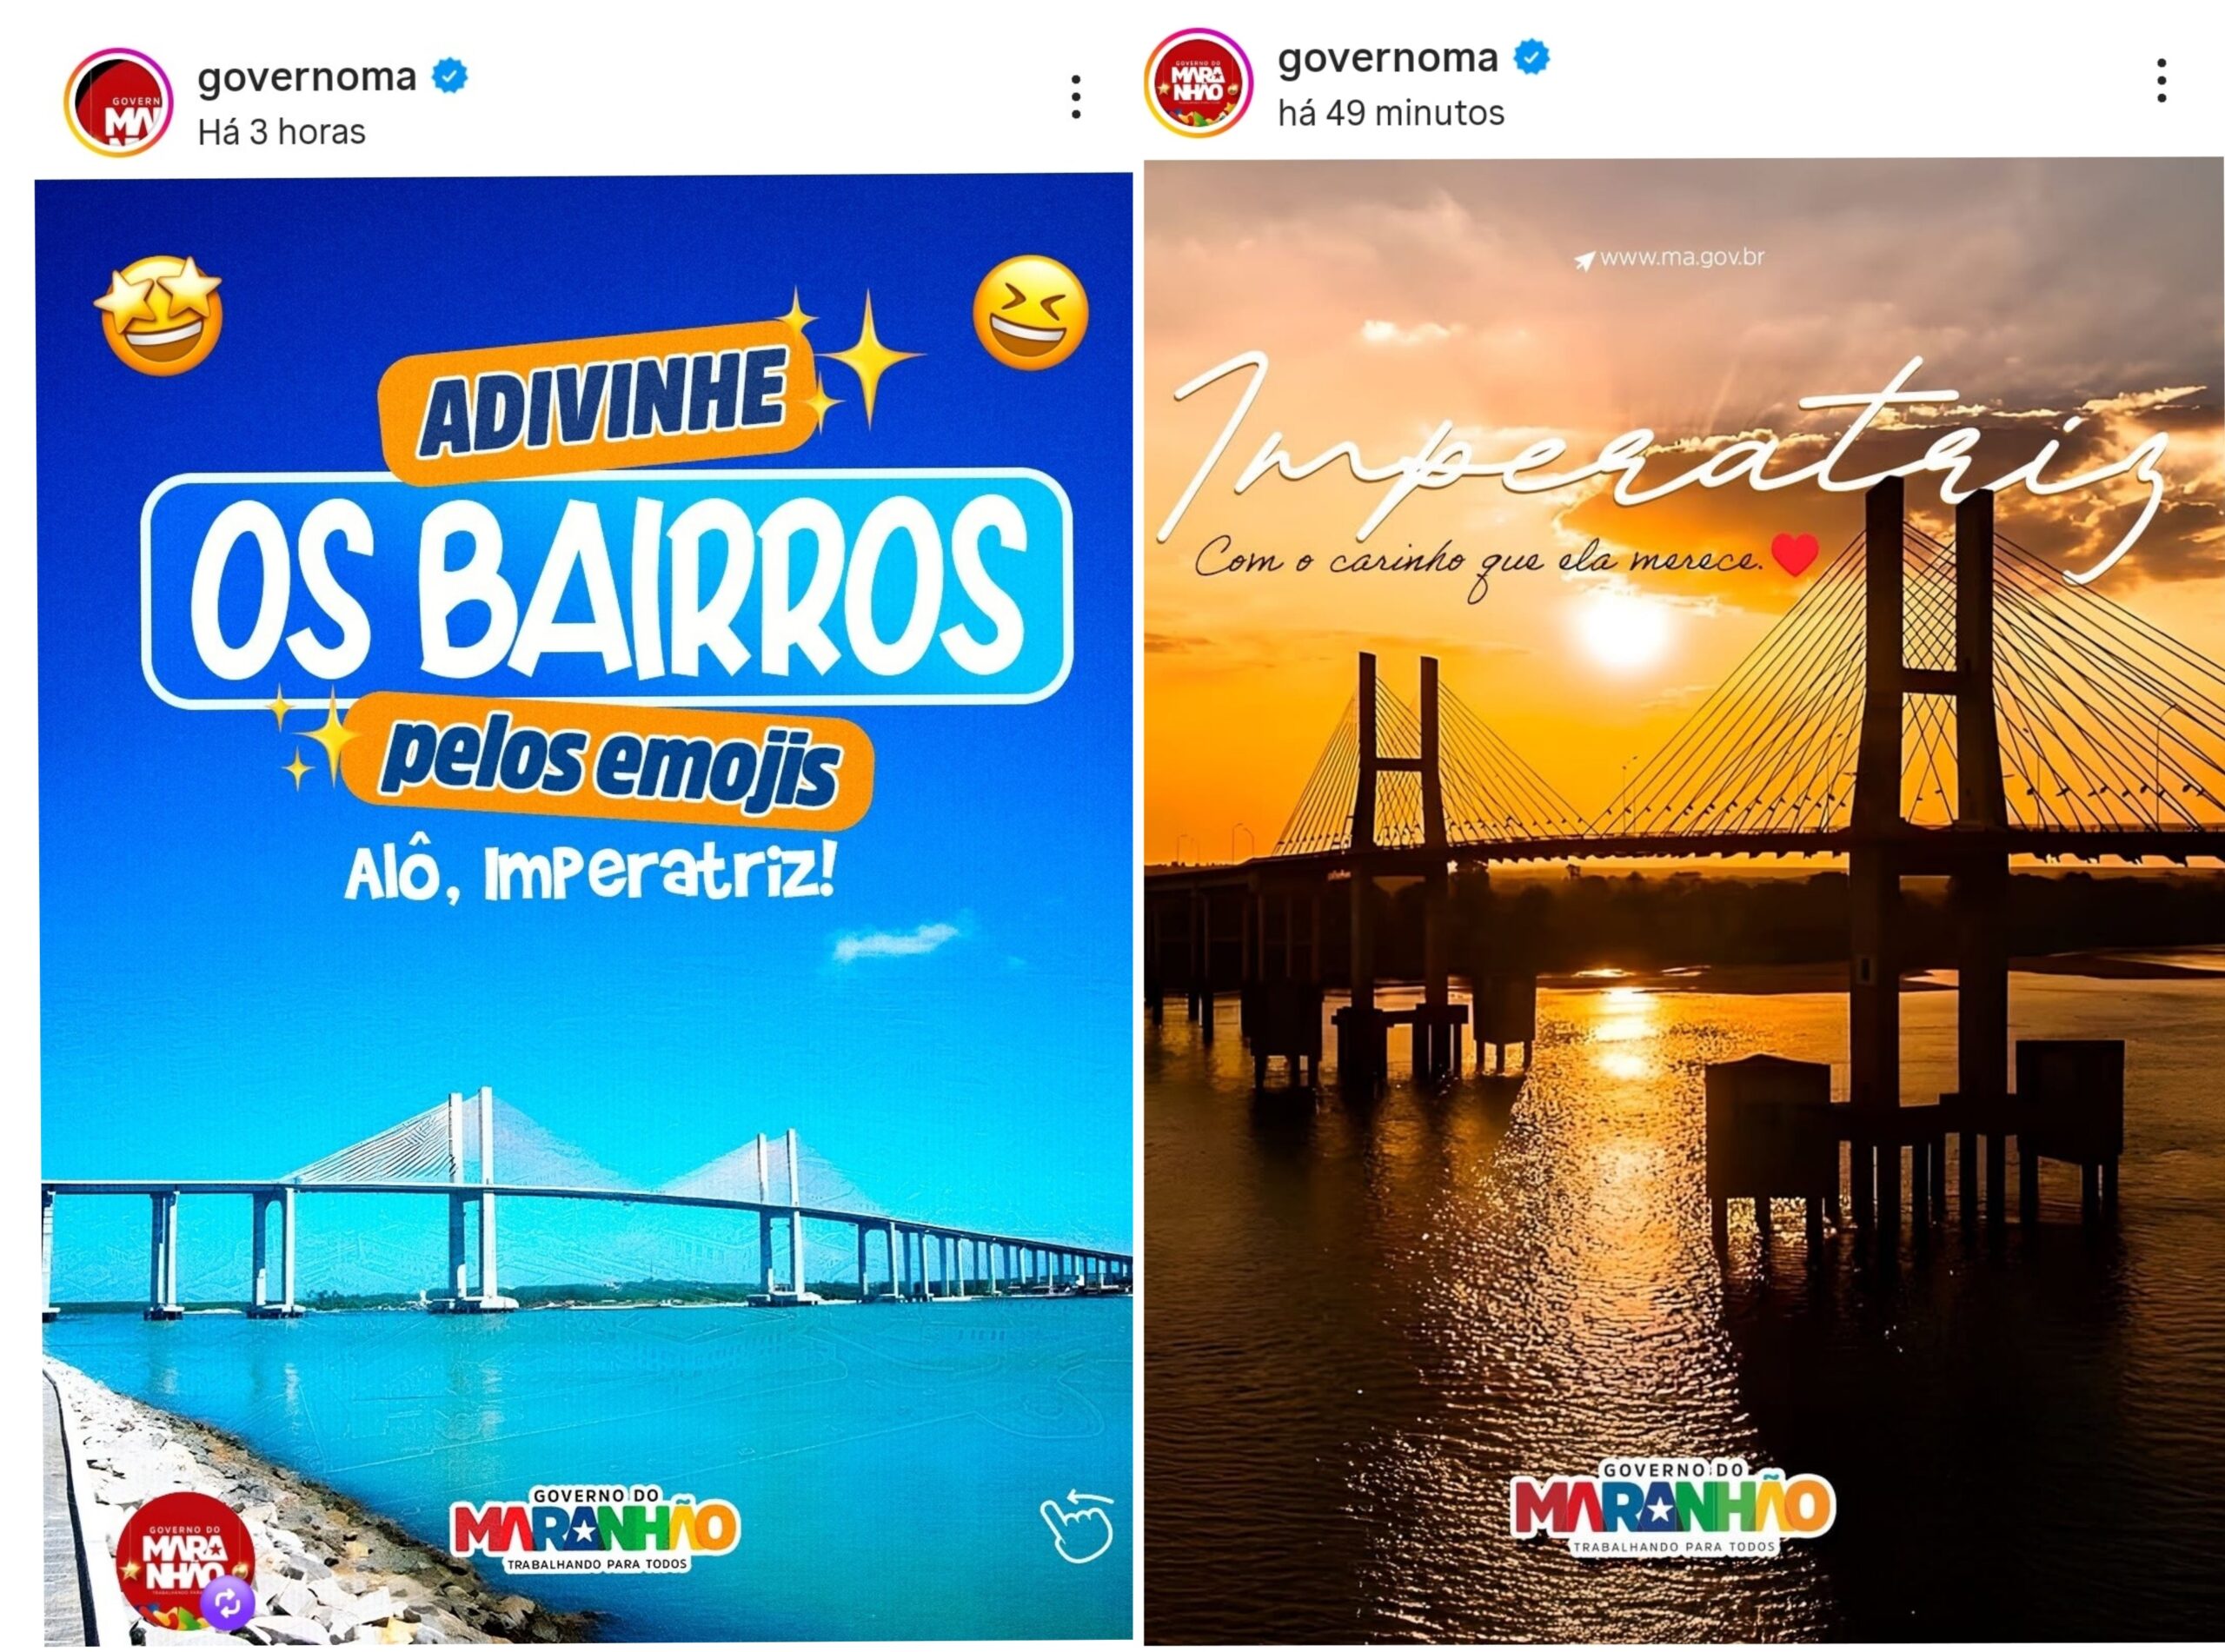
Task: Click the blue verified badge on left post
Action: click(x=450, y=76)
